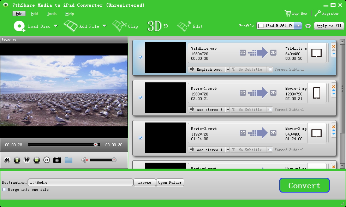
Task: Click file list scrollbar up arrow
Action: coord(342,41)
